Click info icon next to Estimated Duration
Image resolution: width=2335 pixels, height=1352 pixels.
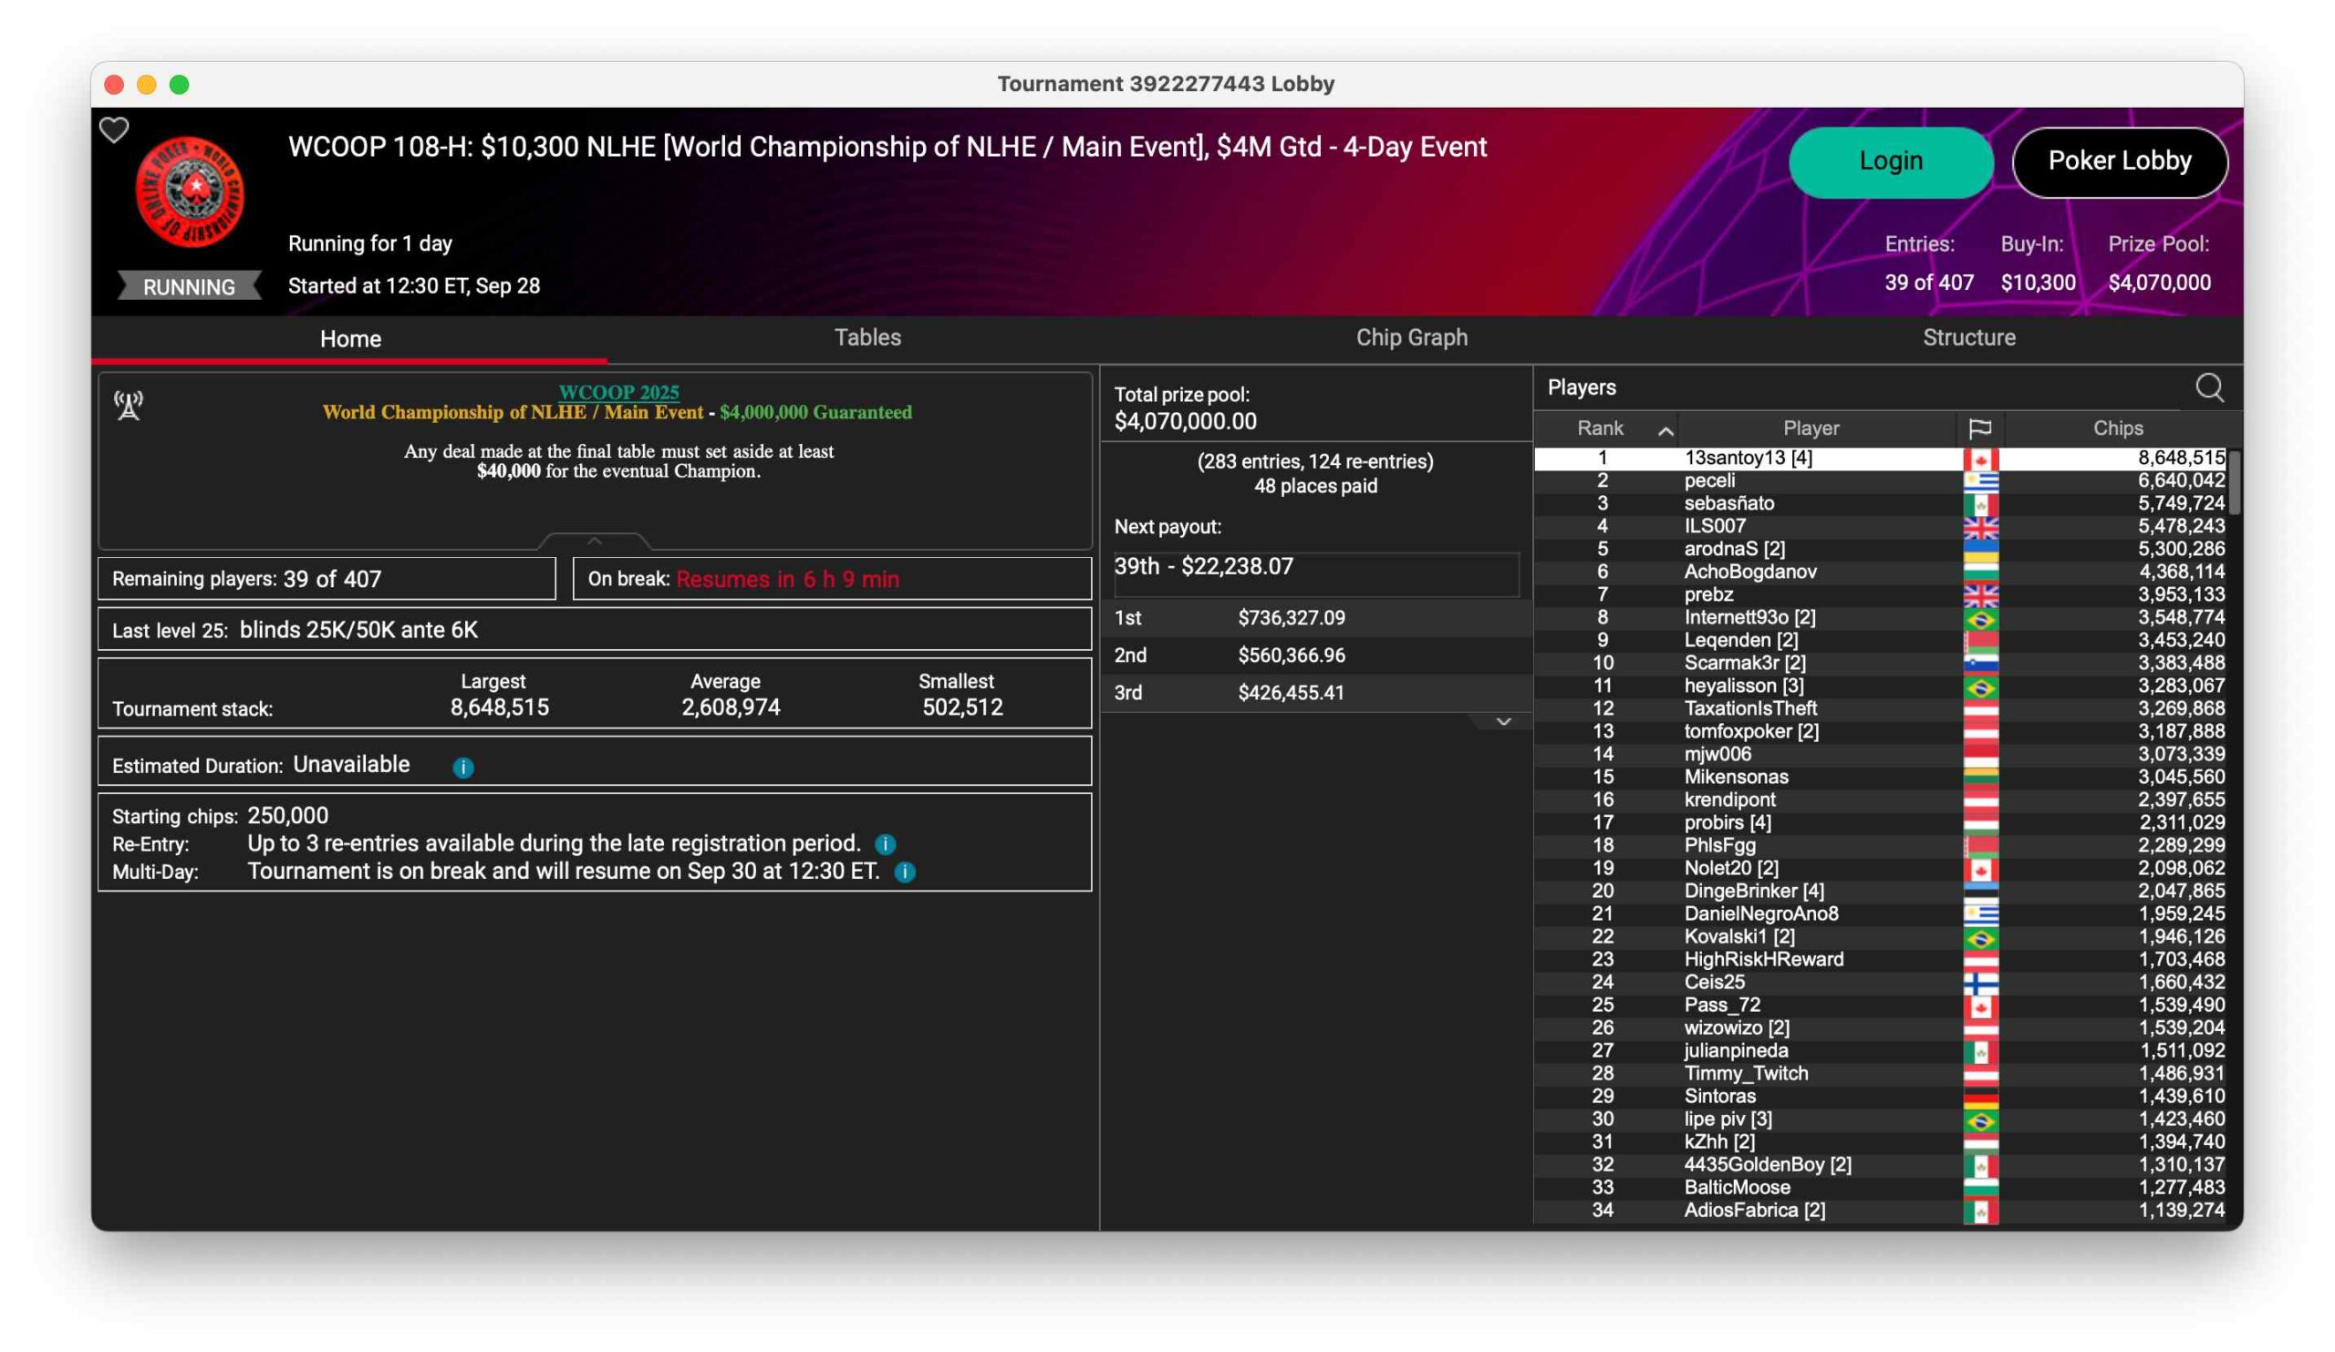point(463,767)
